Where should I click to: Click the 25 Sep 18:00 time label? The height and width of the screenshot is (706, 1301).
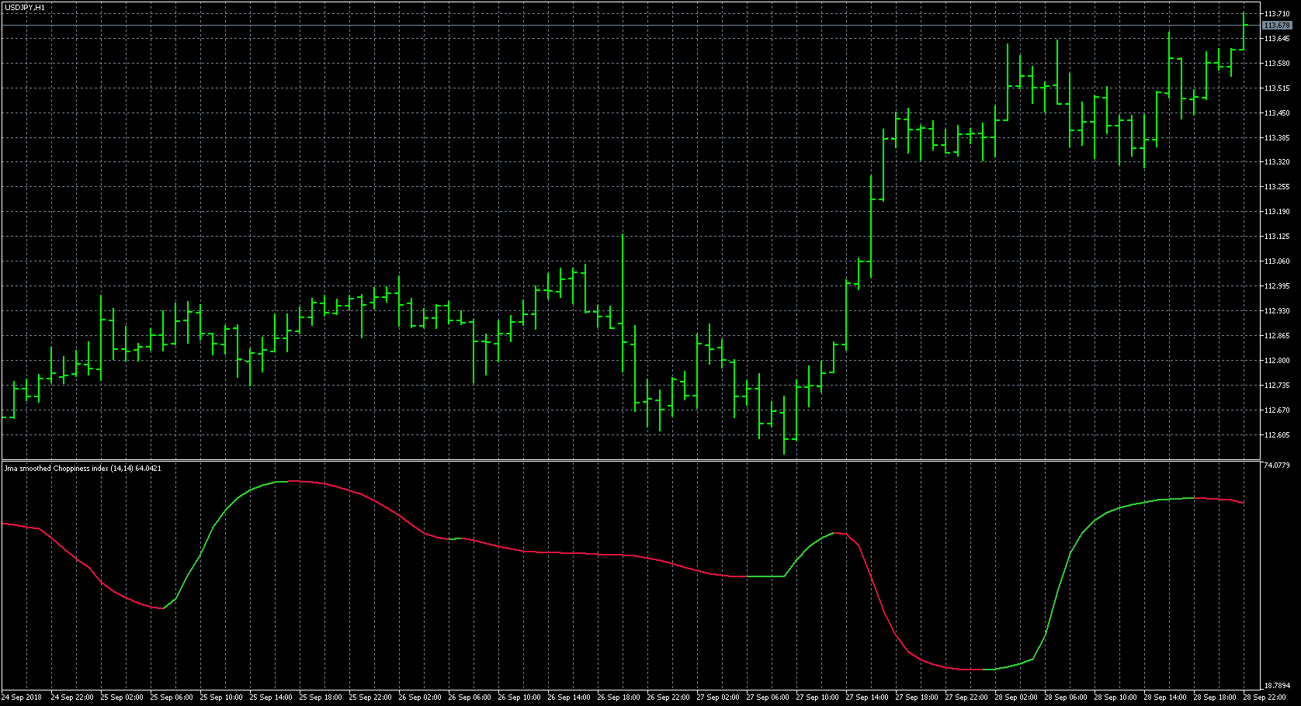click(x=321, y=697)
